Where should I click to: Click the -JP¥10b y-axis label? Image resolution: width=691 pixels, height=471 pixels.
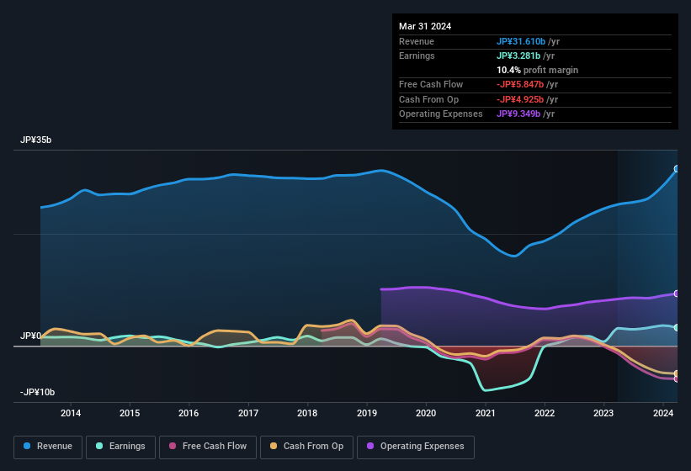click(x=38, y=392)
